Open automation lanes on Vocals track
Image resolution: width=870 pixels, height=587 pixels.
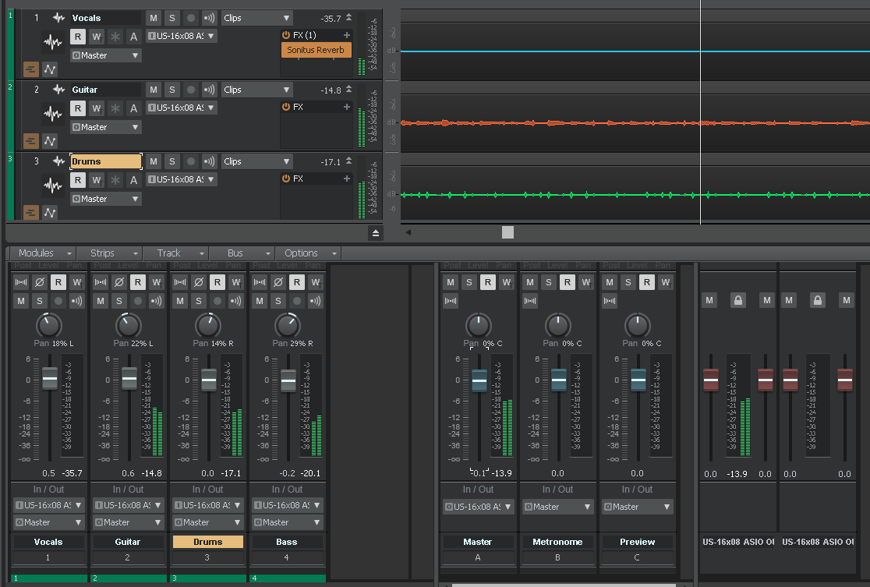tap(50, 69)
